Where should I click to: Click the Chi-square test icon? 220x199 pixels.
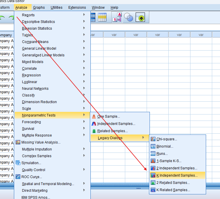click(x=153, y=139)
